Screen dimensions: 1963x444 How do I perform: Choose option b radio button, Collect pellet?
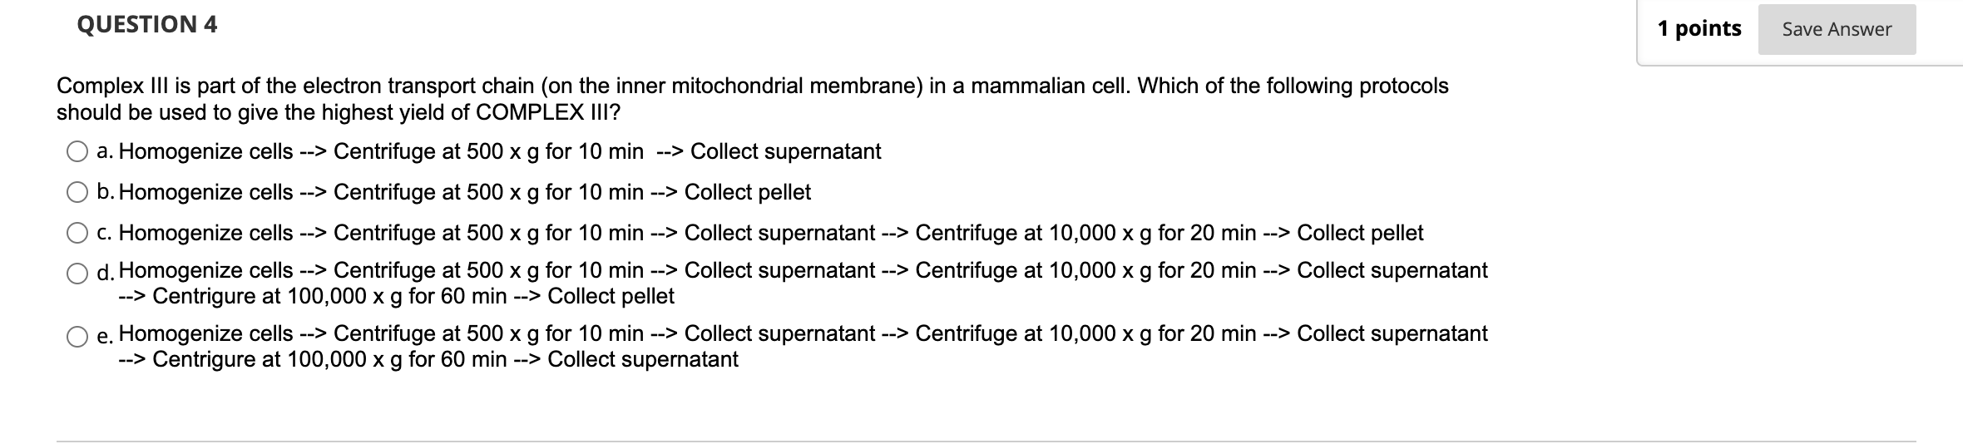[x=77, y=193]
